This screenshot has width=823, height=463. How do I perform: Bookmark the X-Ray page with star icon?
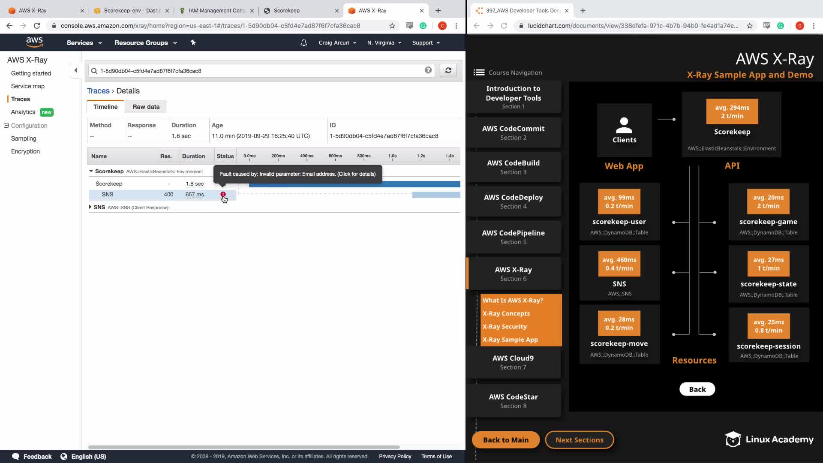point(392,26)
